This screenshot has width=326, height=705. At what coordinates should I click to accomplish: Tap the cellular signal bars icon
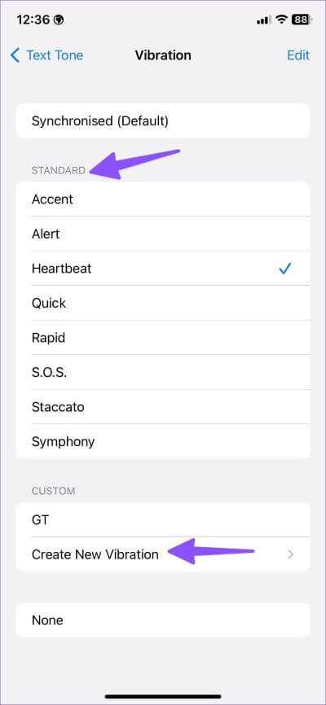click(263, 20)
